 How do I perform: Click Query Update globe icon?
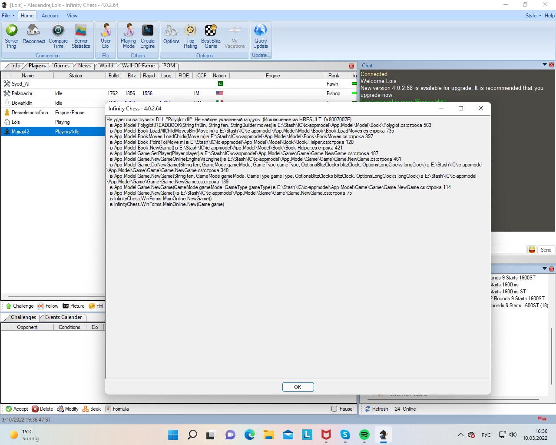click(261, 36)
